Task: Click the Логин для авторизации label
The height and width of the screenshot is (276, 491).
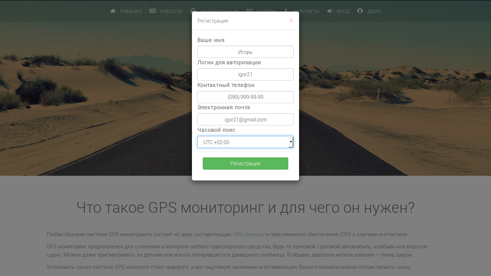Action: (x=229, y=63)
